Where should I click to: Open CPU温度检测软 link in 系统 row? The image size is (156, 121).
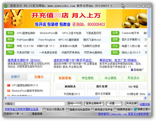tap(26, 33)
